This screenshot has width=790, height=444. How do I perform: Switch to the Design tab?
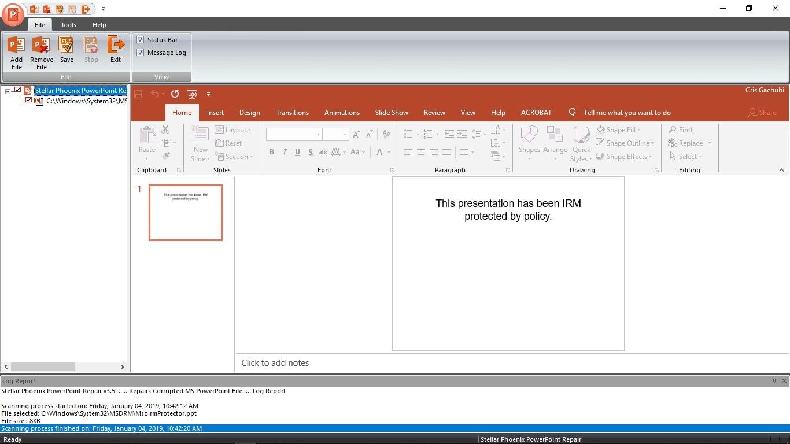250,113
